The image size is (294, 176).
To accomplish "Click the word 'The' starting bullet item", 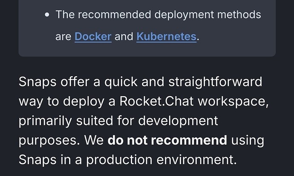I will point(65,14).
